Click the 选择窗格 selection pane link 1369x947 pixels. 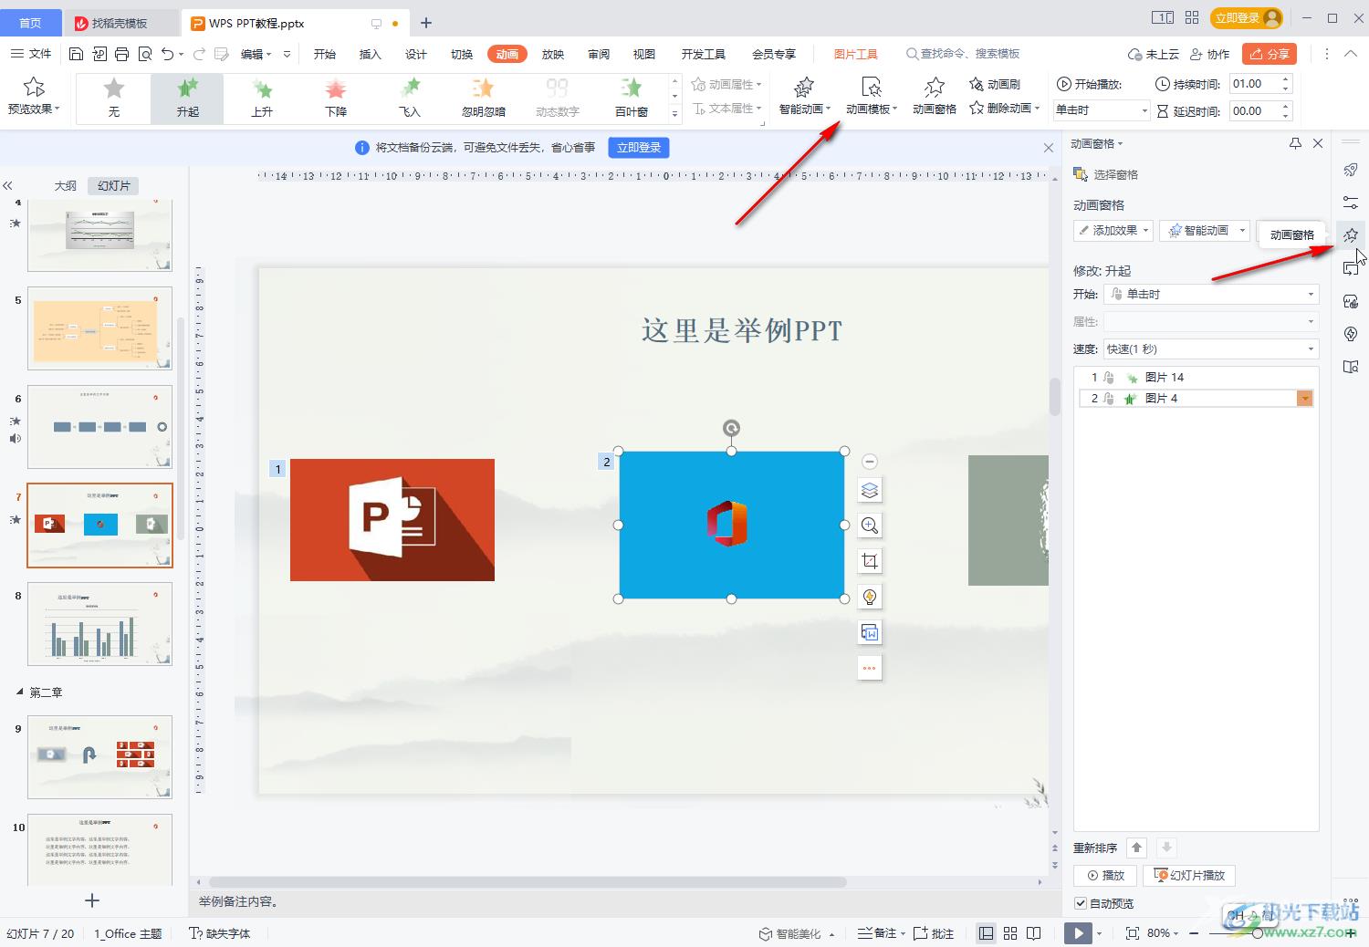point(1106,174)
